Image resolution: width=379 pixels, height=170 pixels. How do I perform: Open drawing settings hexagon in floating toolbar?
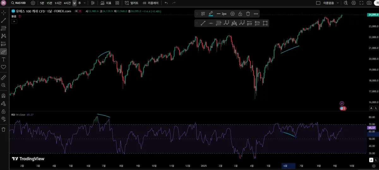[x=232, y=14]
